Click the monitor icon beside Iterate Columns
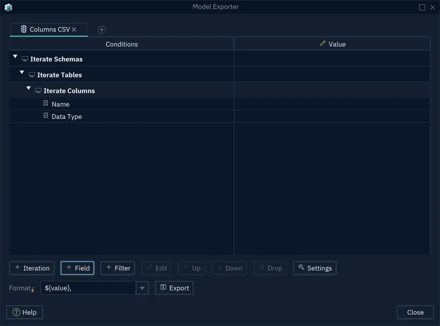440x326 pixels. pos(38,91)
